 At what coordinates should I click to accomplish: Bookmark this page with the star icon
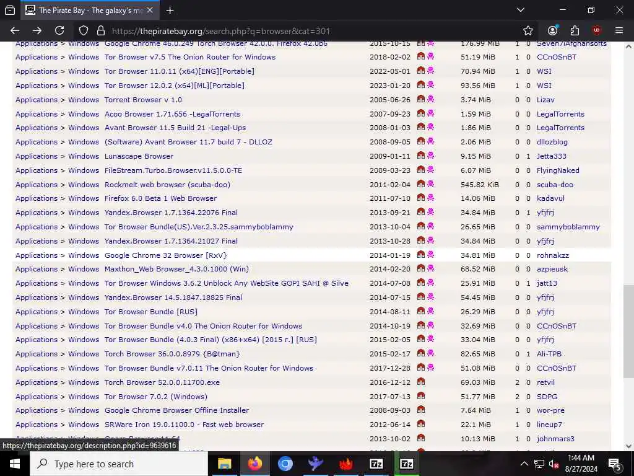pyautogui.click(x=528, y=31)
